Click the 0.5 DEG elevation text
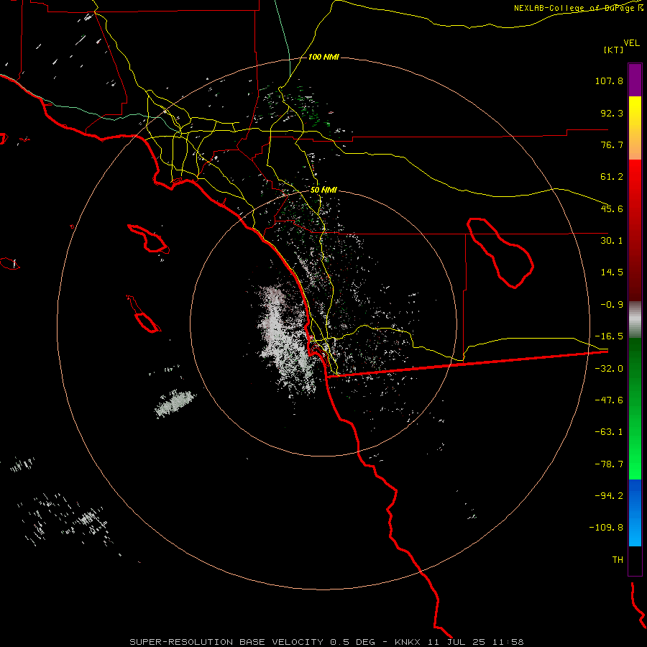 pos(352,642)
